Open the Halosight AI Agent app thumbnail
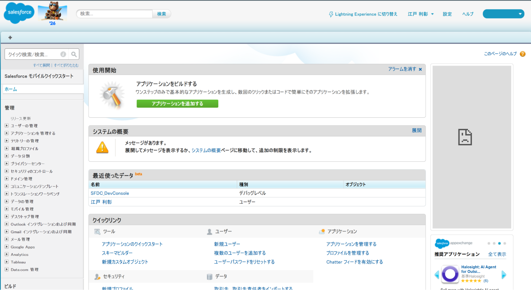This screenshot has width=531, height=290. click(x=450, y=274)
